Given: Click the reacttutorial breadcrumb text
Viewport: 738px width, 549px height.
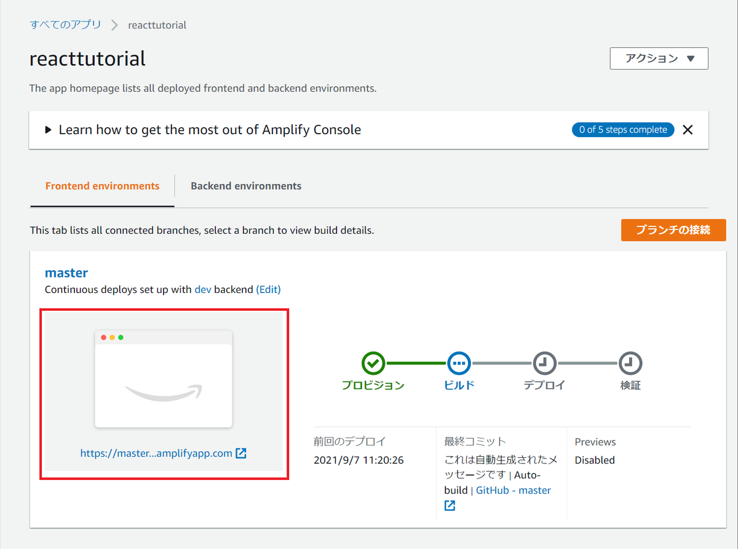Looking at the screenshot, I should [x=157, y=25].
